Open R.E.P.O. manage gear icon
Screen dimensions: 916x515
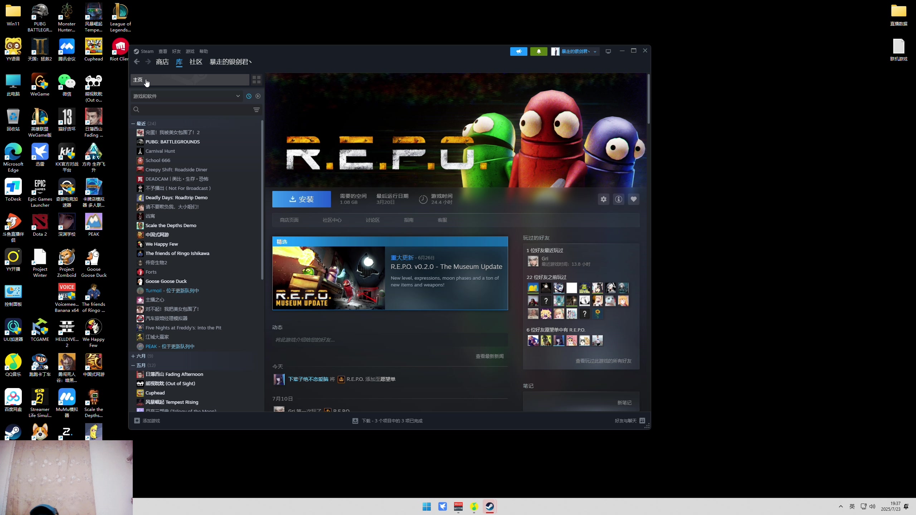coord(604,199)
